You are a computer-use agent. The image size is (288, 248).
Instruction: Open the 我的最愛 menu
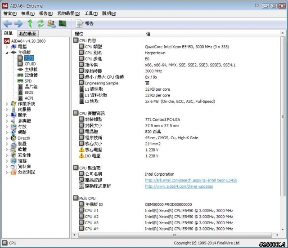point(68,13)
